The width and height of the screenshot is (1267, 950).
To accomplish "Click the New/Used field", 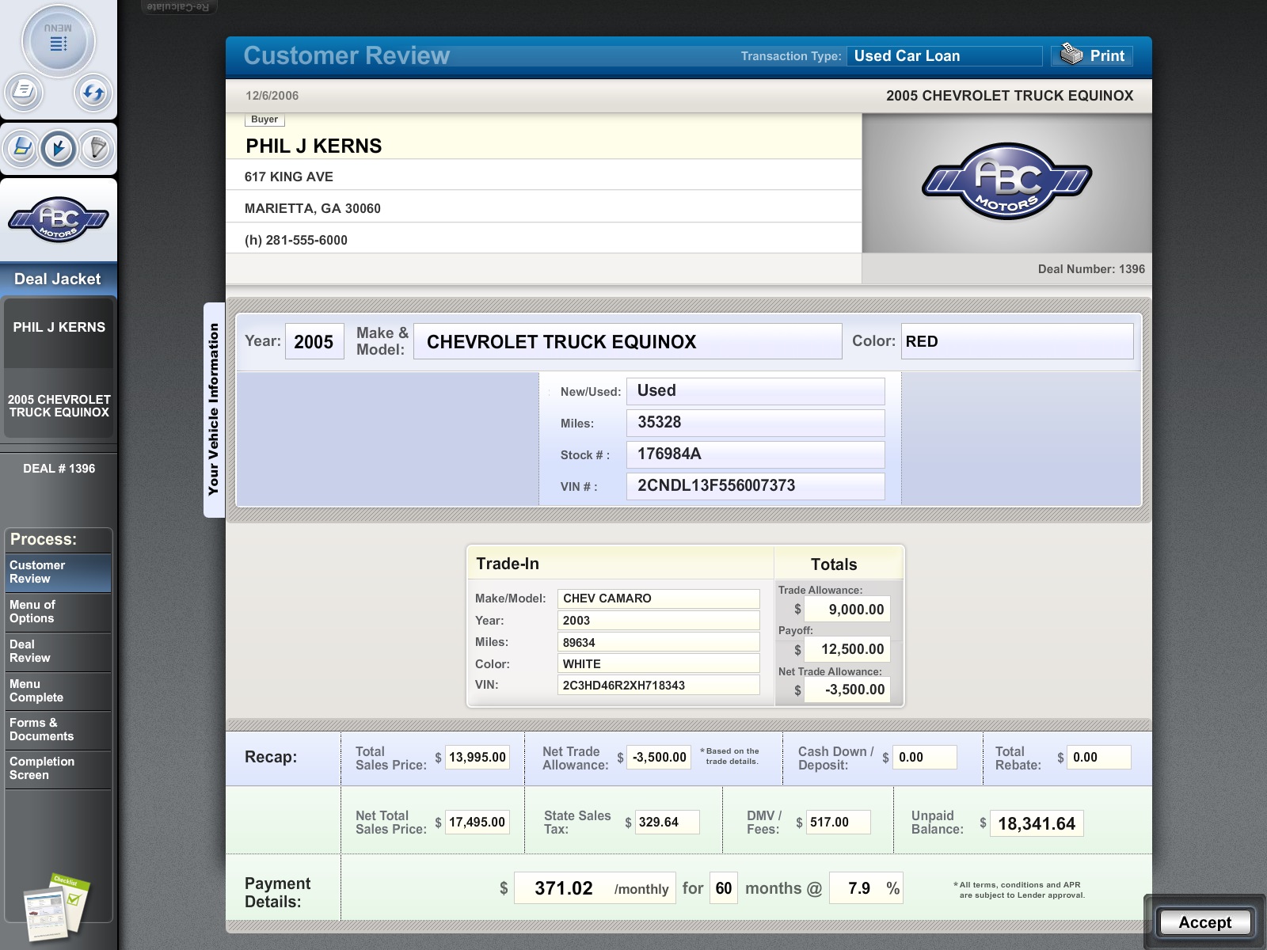I will 755,391.
